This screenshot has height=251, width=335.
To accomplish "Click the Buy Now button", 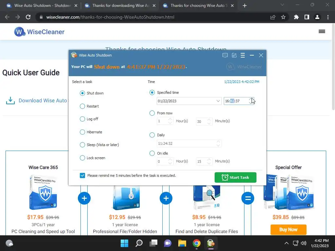I will tap(289, 230).
